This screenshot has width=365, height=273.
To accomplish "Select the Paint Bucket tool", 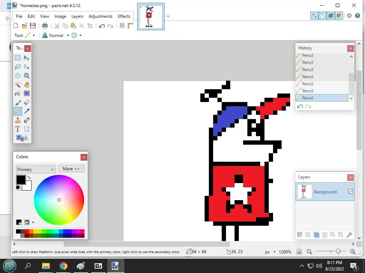I will coord(18,93).
